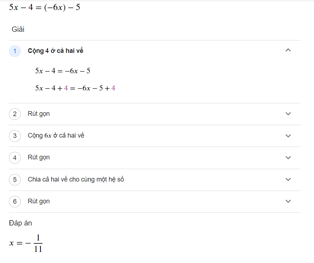Click the step 5 number circle

15,179
